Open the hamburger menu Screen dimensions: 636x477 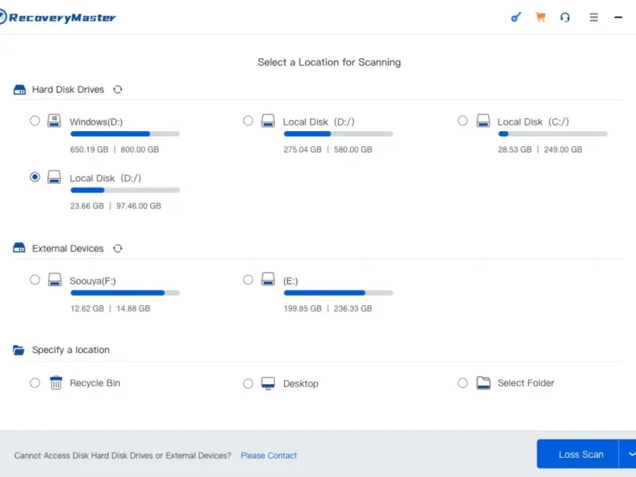point(594,17)
